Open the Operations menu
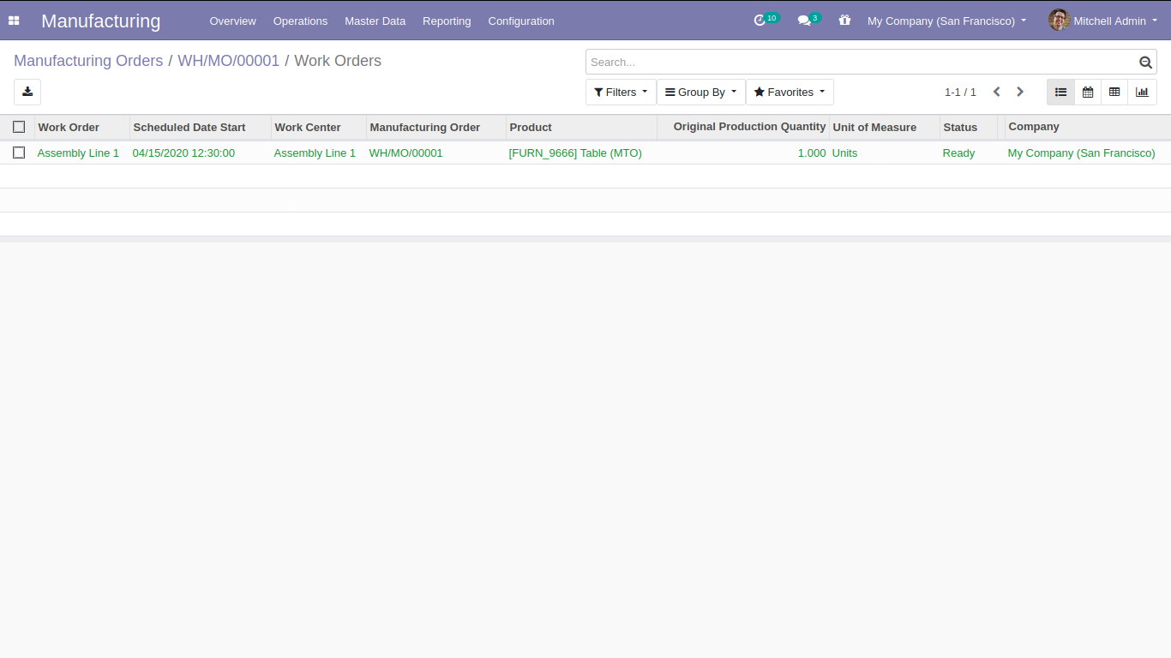 [300, 21]
